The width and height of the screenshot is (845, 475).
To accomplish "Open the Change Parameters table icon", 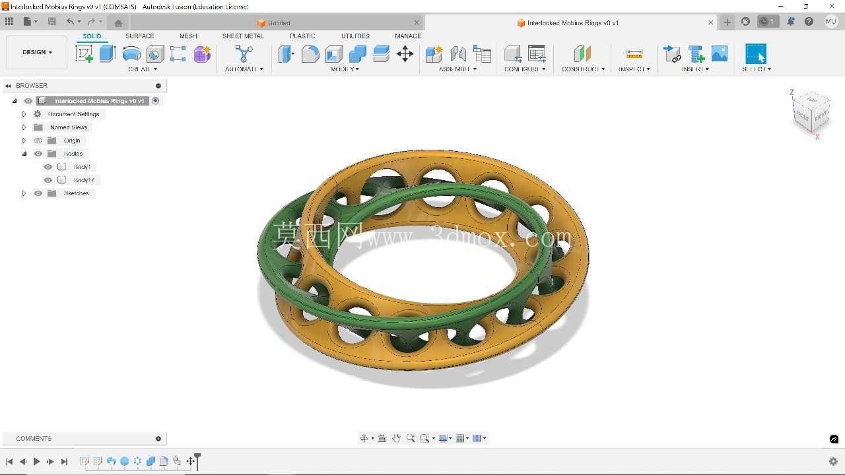I will click(x=537, y=53).
